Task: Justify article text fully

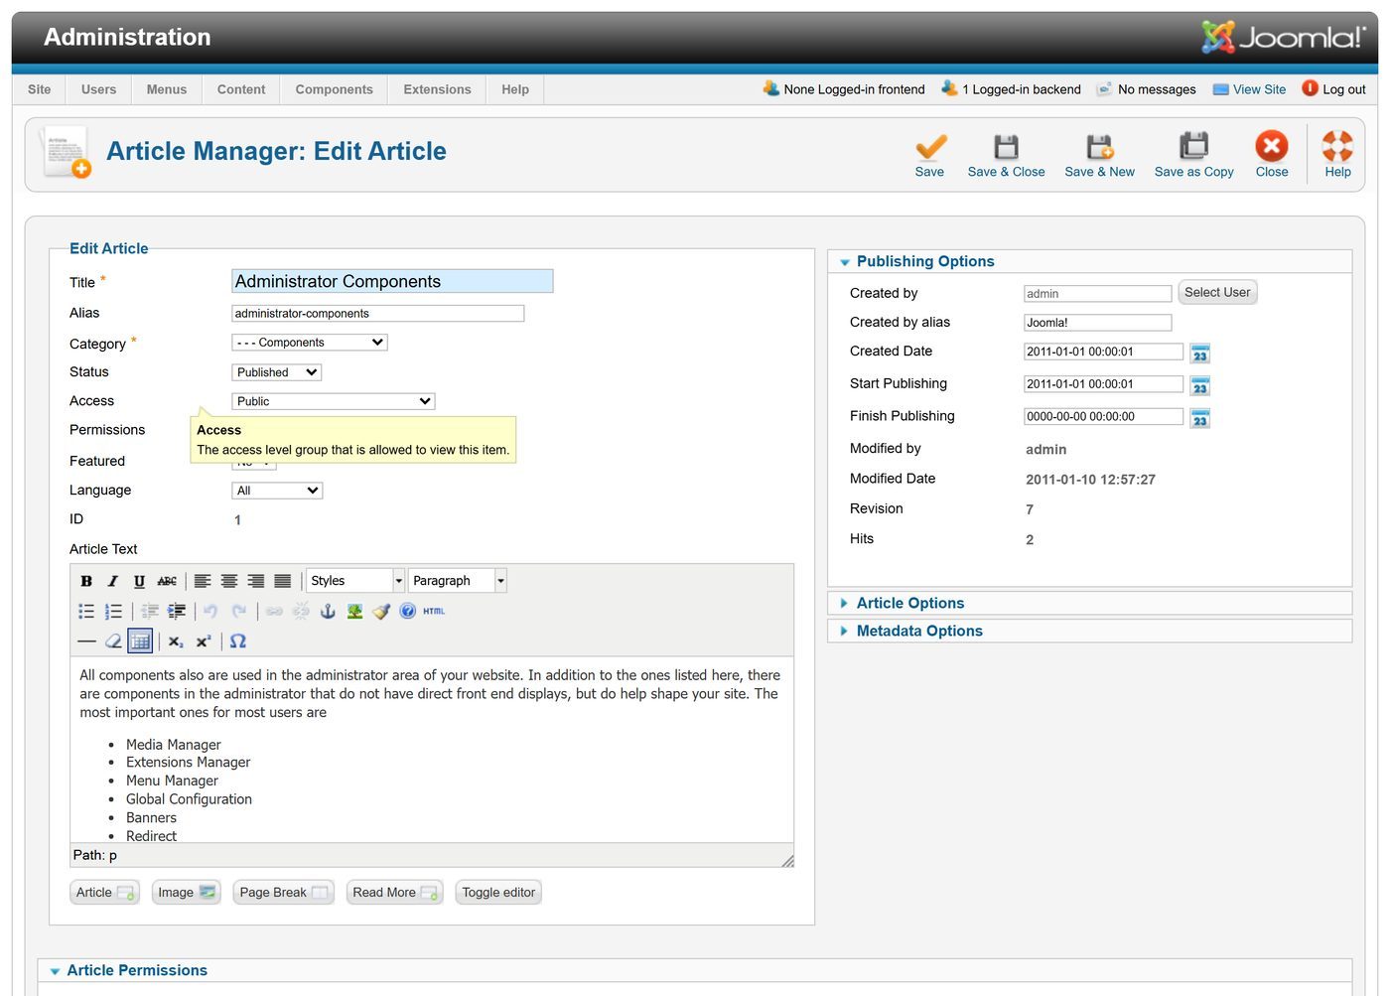Action: [283, 581]
